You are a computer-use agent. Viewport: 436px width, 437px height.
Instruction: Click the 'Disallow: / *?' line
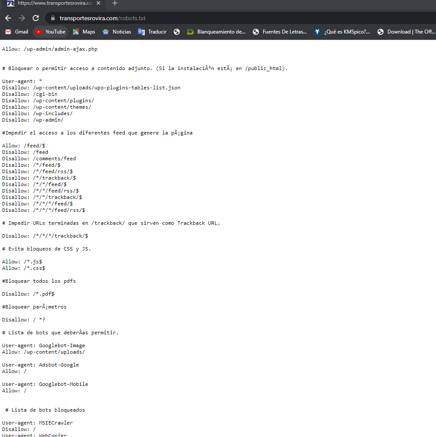23,320
